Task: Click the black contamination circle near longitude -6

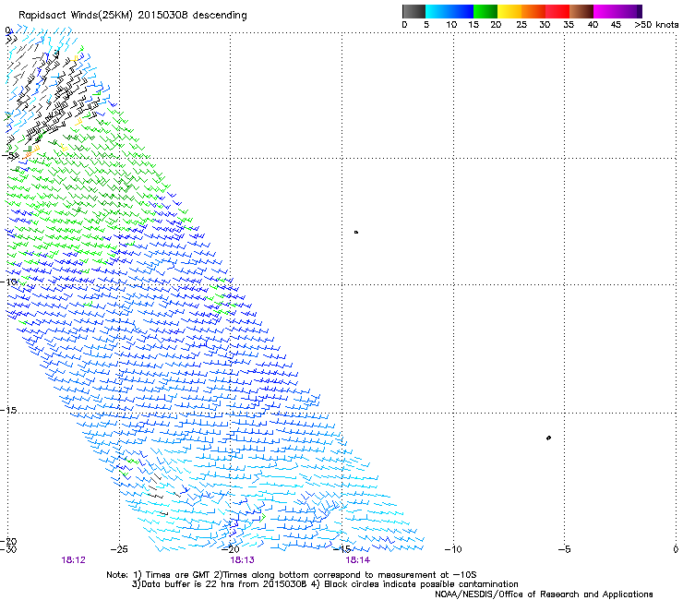Action: point(548,438)
